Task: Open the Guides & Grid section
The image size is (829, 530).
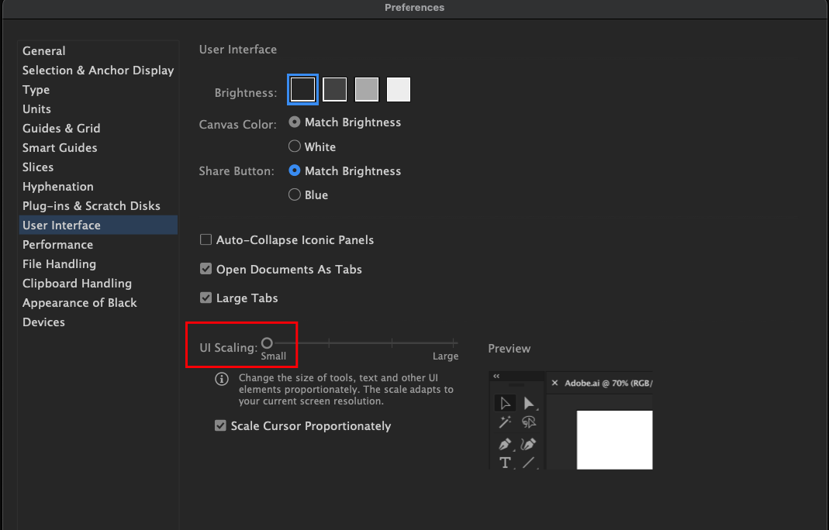Action: (x=61, y=128)
